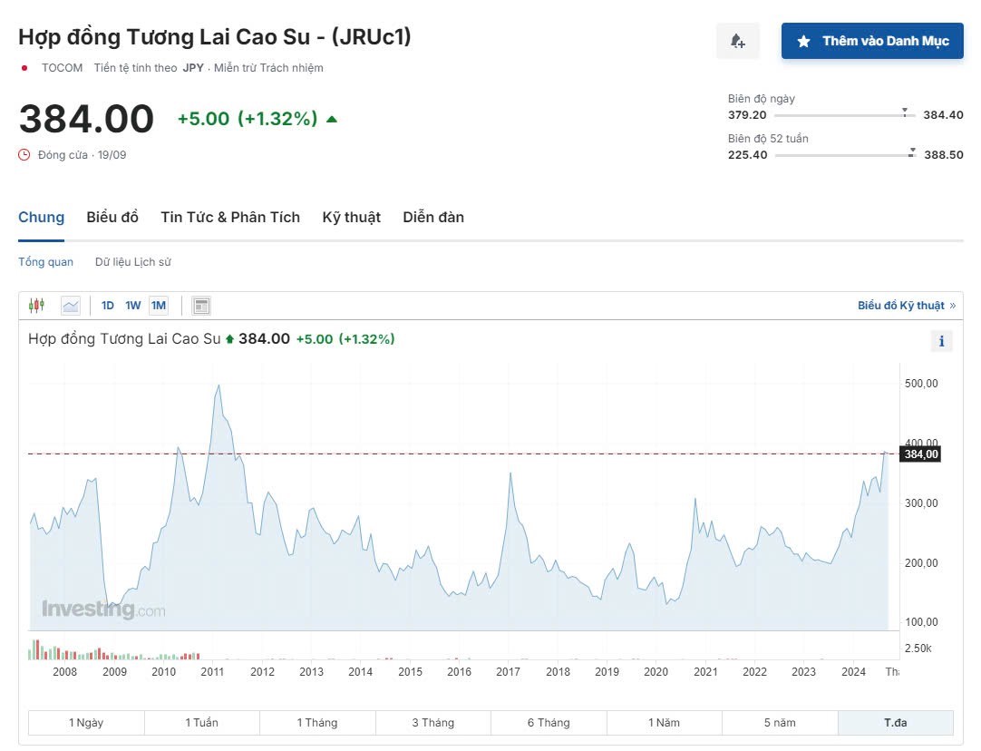
Task: Click the Investing.com watermark logo
Action: tap(103, 610)
